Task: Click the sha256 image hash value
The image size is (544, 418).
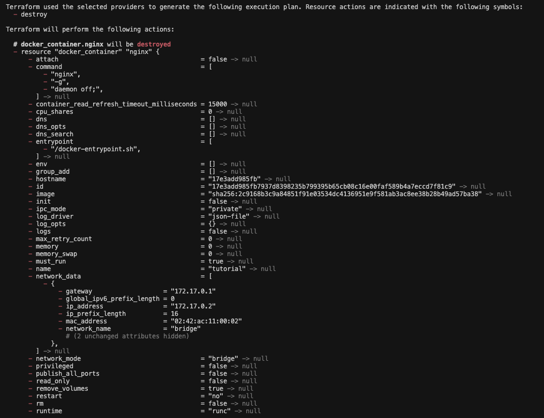Action: click(x=345, y=194)
